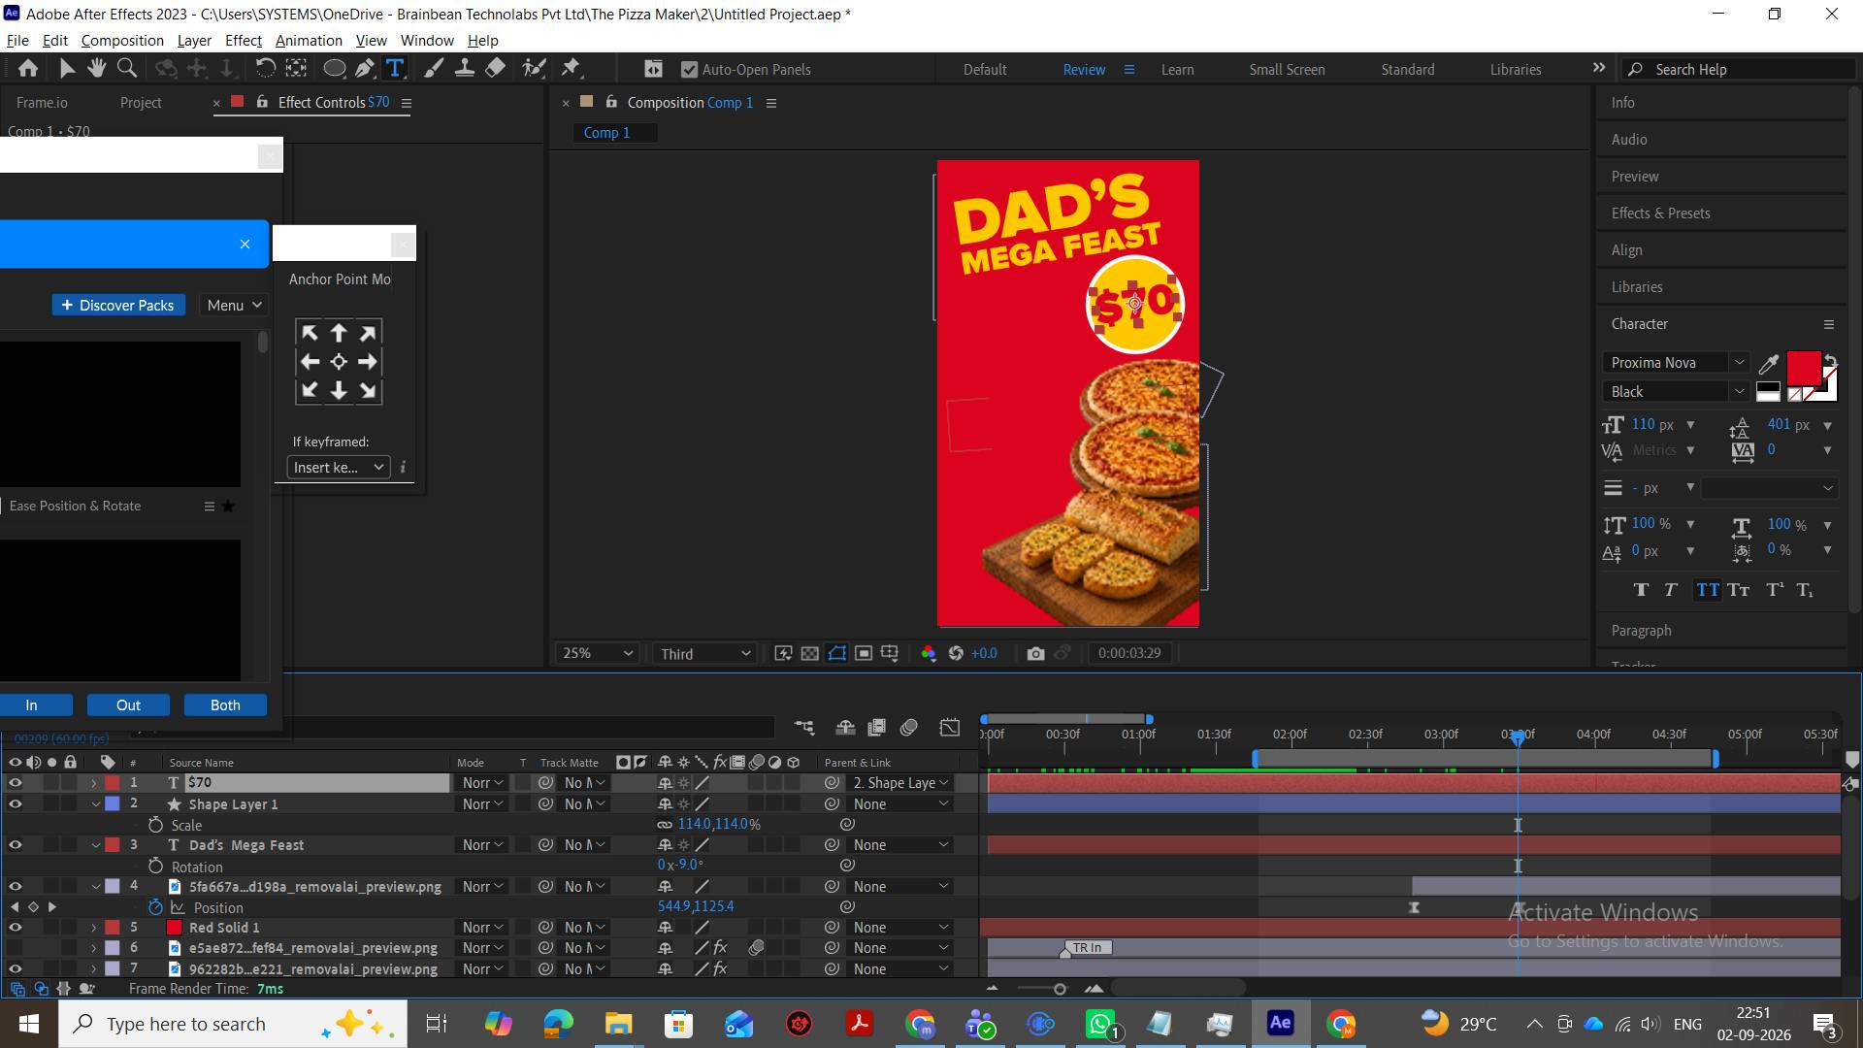Select the Zoom magnifier tool

126,69
